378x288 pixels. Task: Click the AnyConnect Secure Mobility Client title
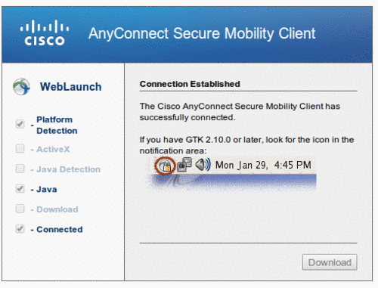202,33
